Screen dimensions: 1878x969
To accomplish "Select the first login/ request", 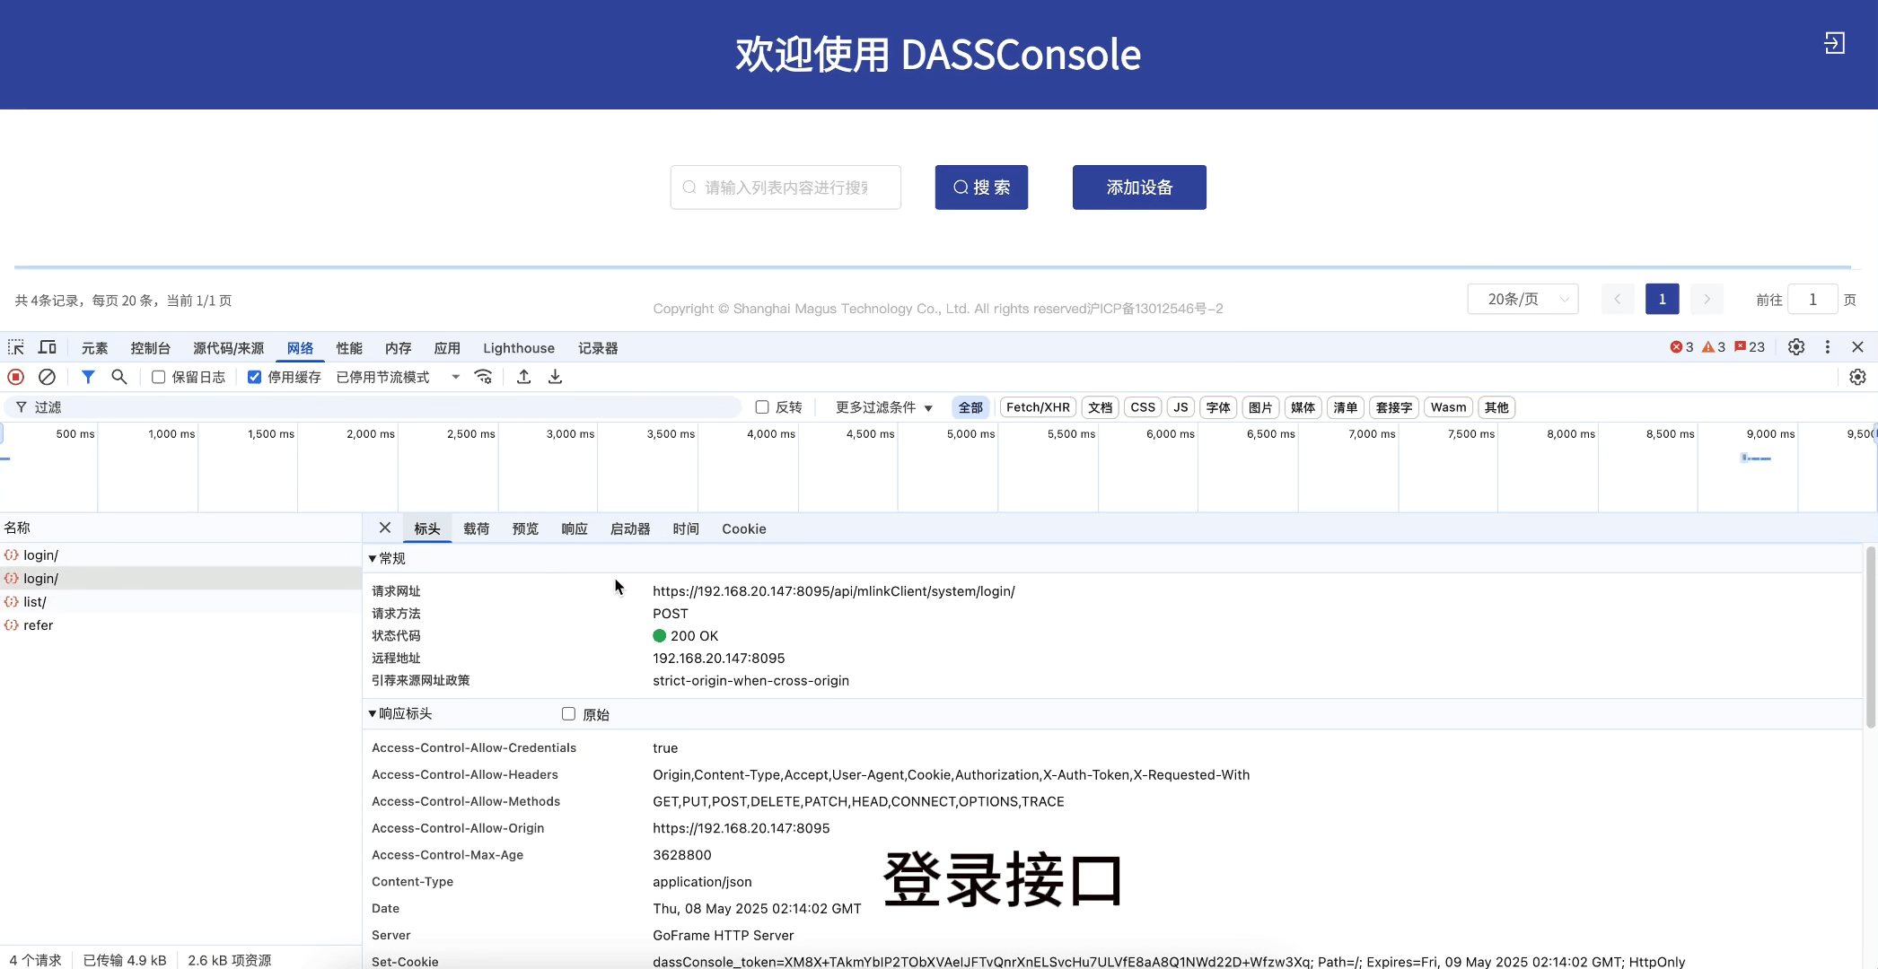I will [180, 555].
